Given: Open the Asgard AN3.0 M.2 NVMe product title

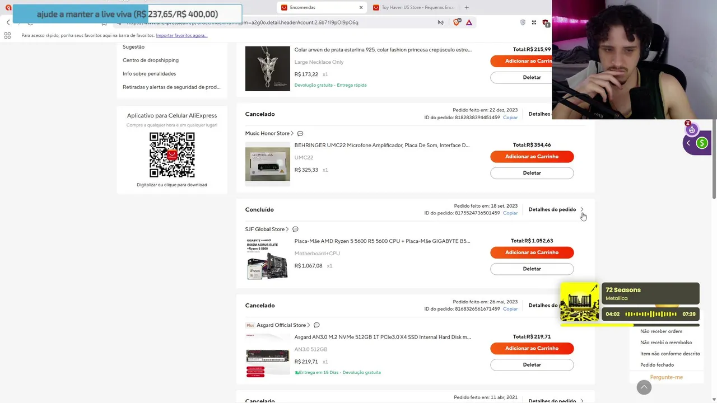Looking at the screenshot, I should [383, 337].
